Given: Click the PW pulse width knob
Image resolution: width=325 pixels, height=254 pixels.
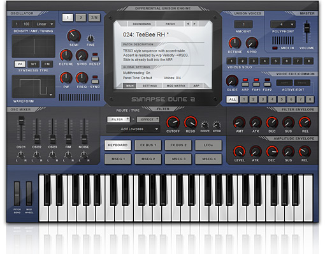Looking at the screenshot, I should 66,78.
